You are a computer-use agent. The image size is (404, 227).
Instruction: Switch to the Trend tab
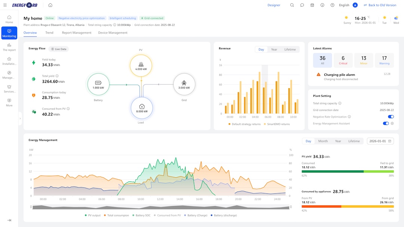49,32
